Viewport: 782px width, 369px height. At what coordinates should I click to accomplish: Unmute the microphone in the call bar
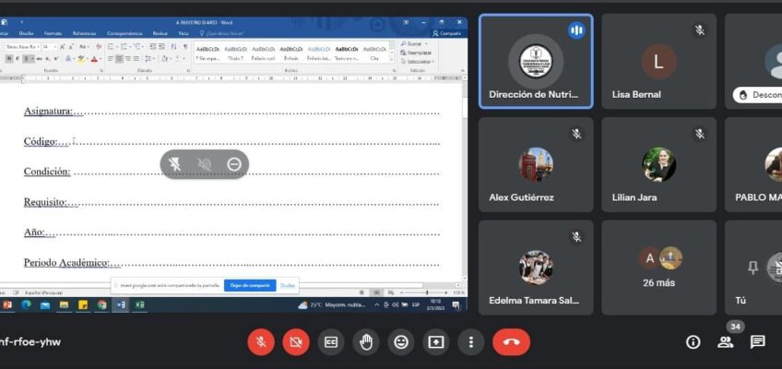click(x=261, y=342)
